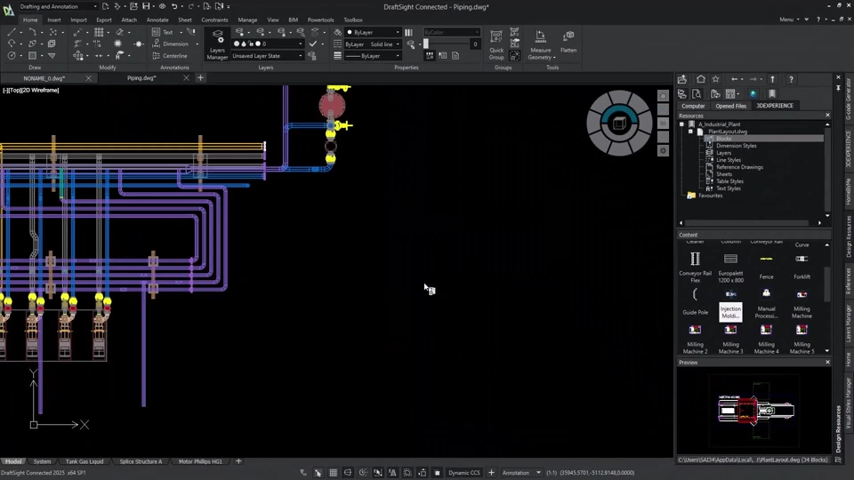Click the Help question mark in Design Resources
The height and width of the screenshot is (480, 854).
pos(791,79)
